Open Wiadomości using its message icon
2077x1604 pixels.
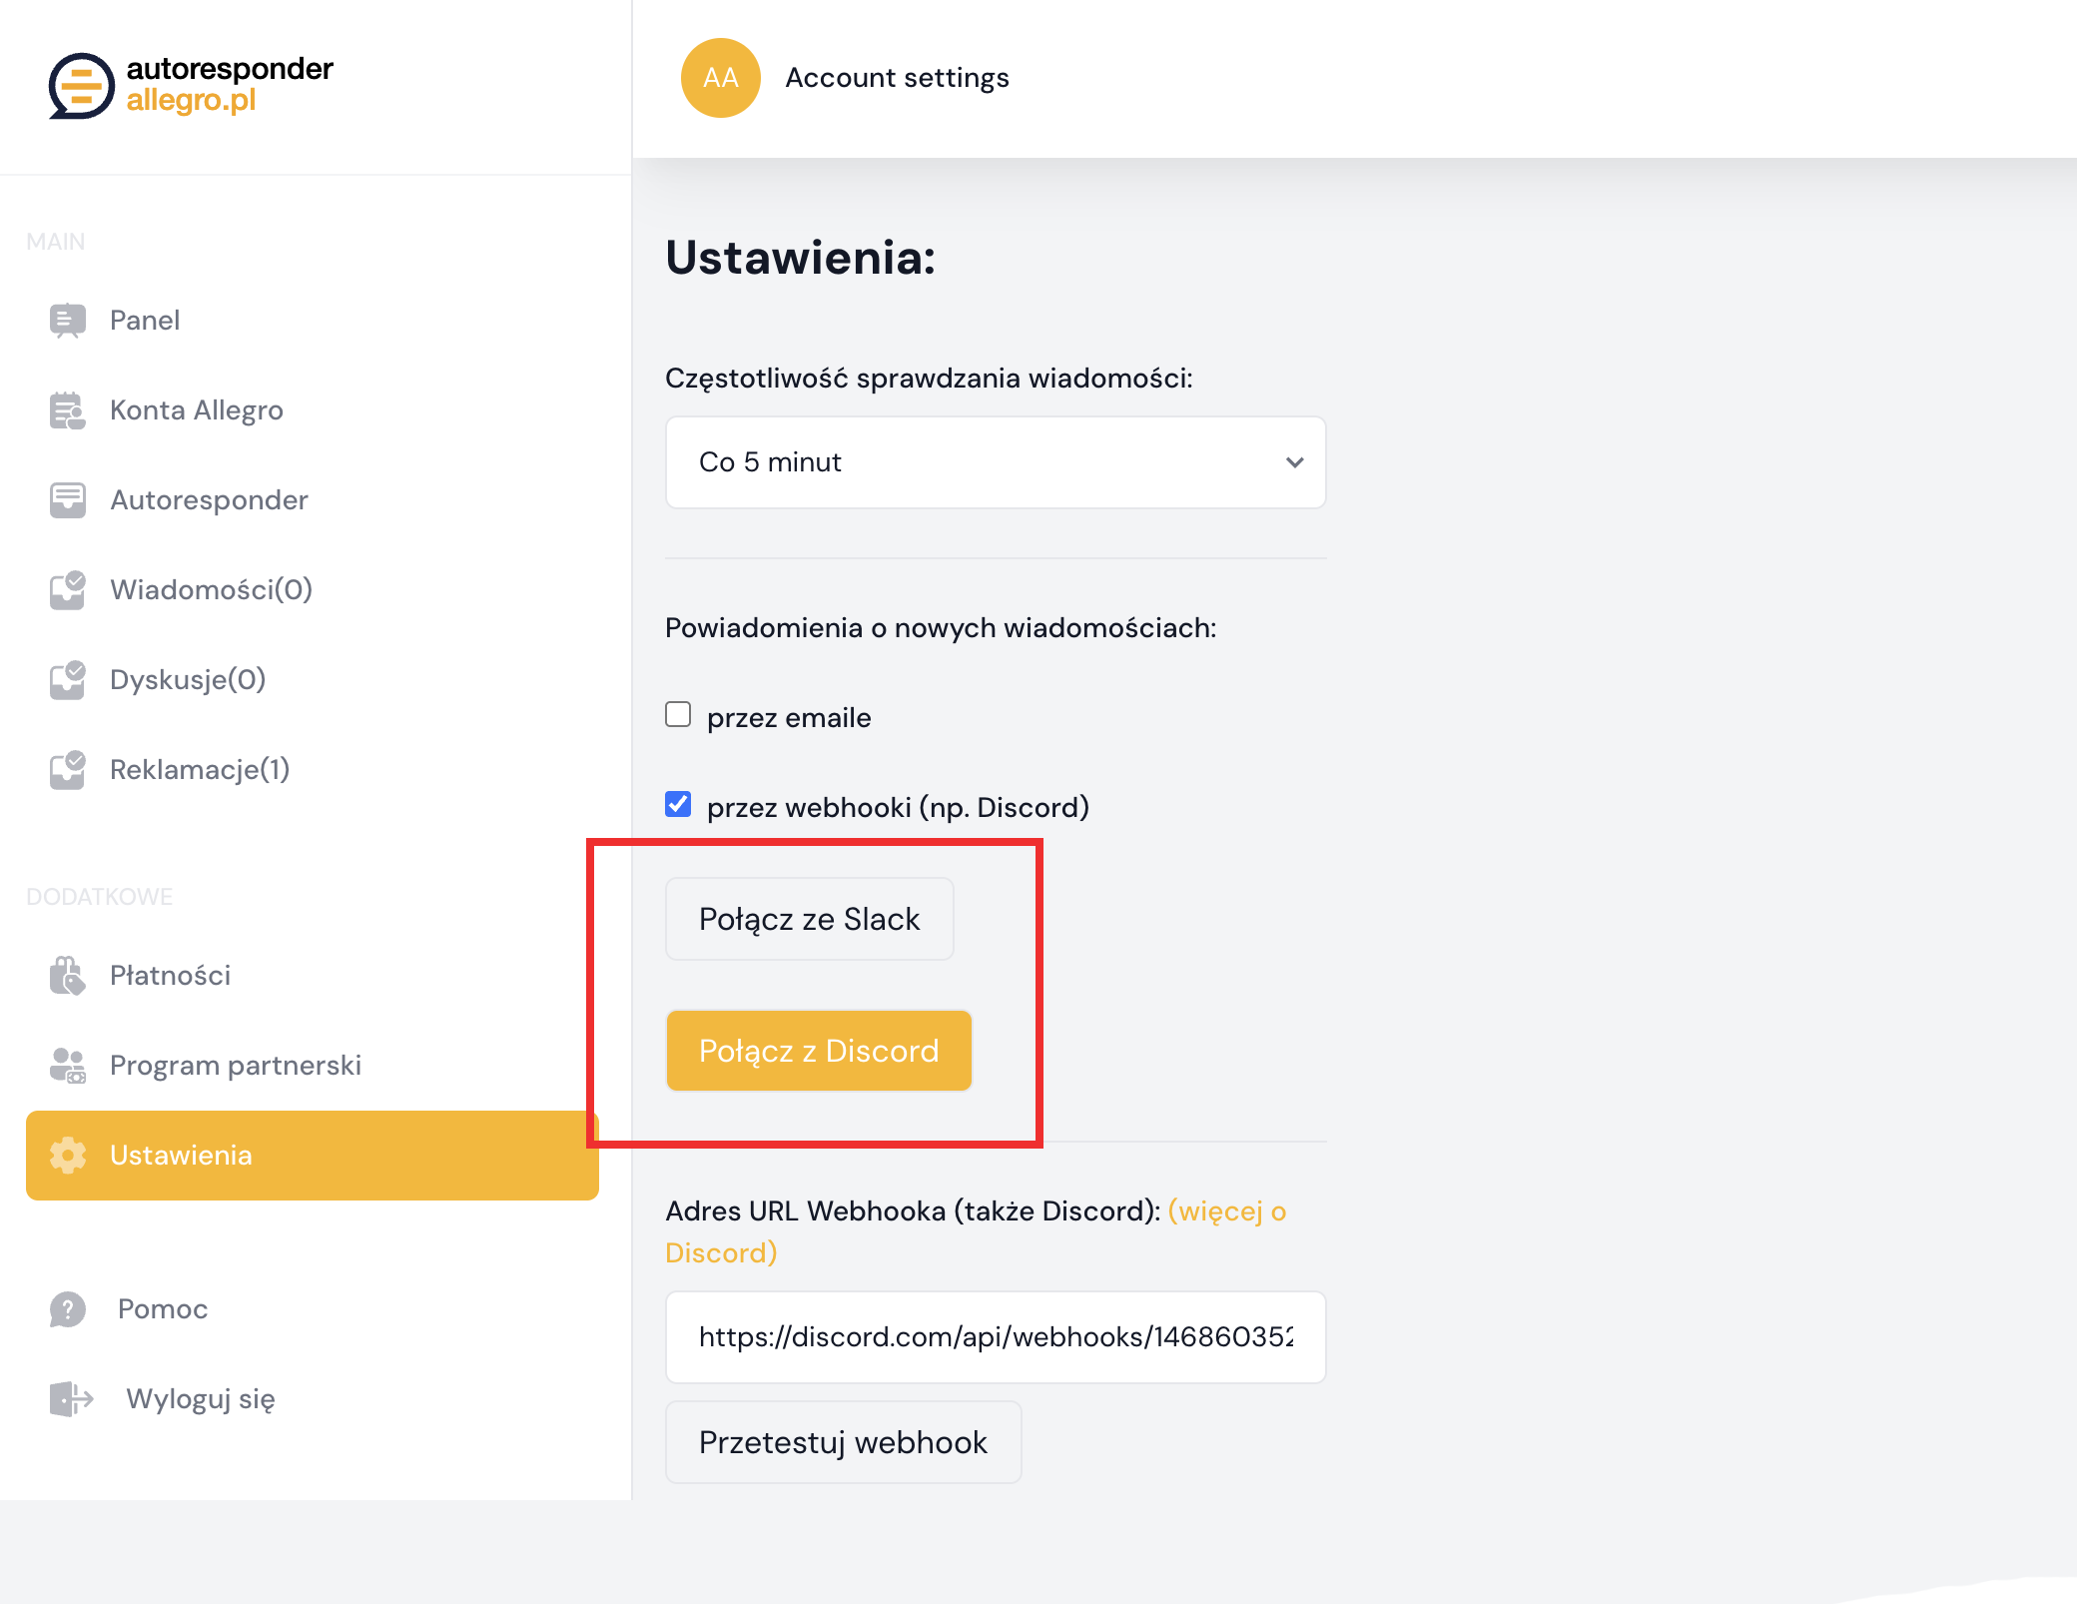[66, 589]
